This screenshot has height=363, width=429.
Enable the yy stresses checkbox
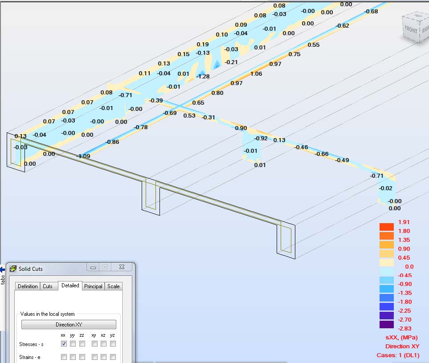tap(73, 343)
